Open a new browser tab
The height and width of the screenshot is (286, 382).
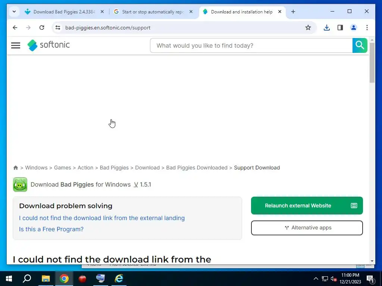[x=293, y=12]
